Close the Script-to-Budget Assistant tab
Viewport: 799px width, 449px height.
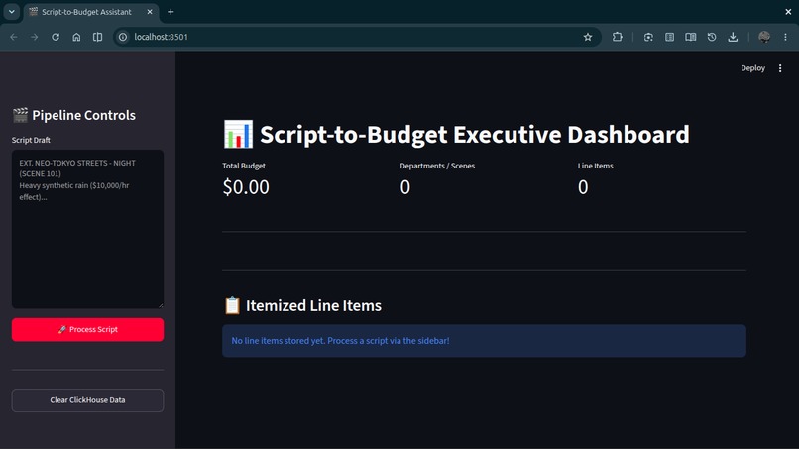pos(150,12)
